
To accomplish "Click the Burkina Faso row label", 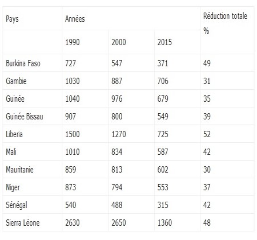I will click(x=23, y=63).
